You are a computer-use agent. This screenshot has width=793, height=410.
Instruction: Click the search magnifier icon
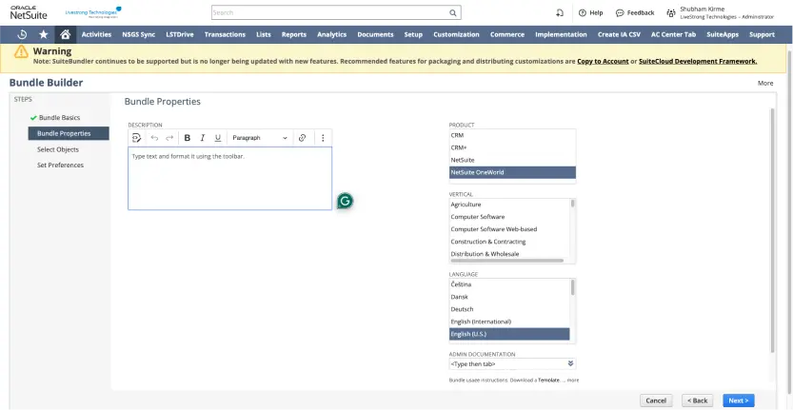point(452,12)
